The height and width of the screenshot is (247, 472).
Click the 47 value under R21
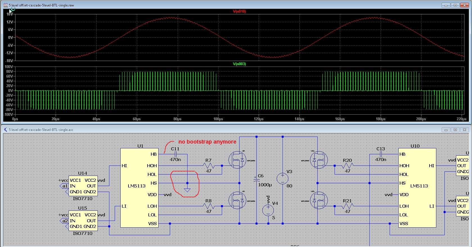pos(347,211)
